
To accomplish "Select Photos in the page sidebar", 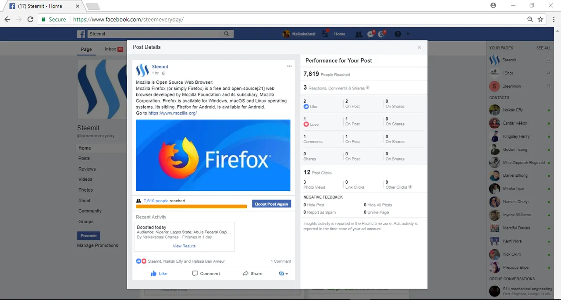I will pos(86,190).
